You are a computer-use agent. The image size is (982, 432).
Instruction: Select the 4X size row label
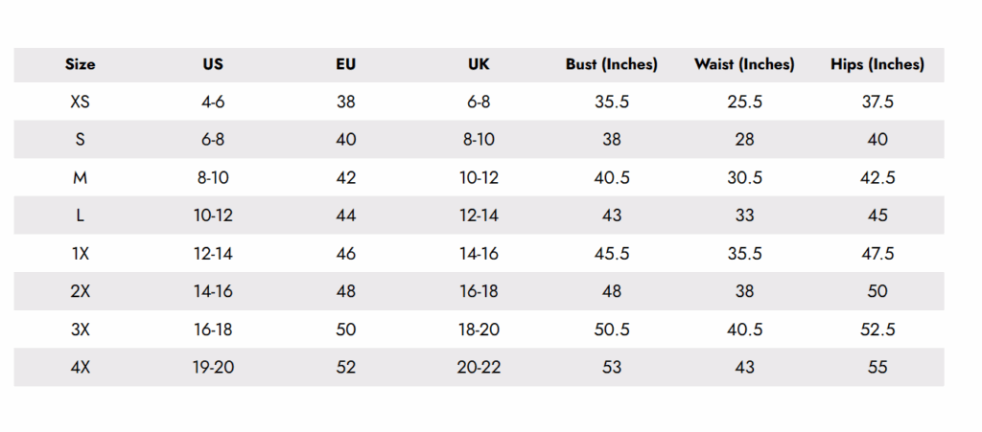pos(81,367)
